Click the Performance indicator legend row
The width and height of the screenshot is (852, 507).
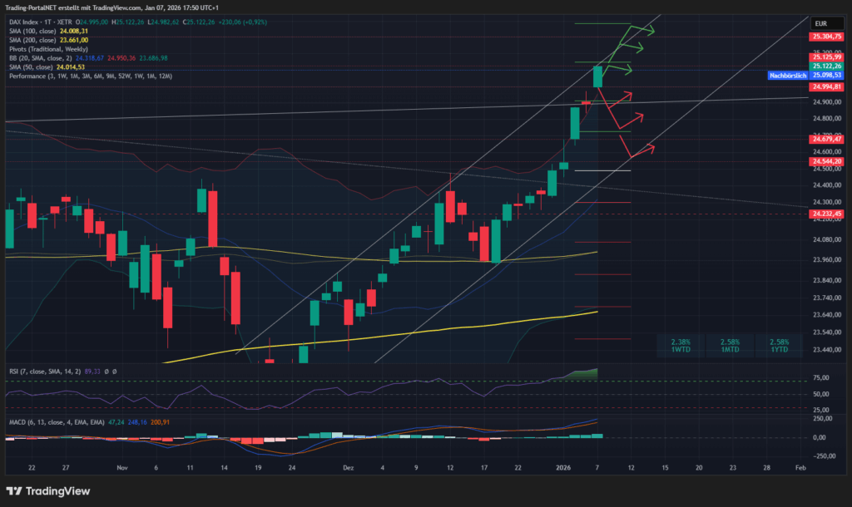(90, 76)
